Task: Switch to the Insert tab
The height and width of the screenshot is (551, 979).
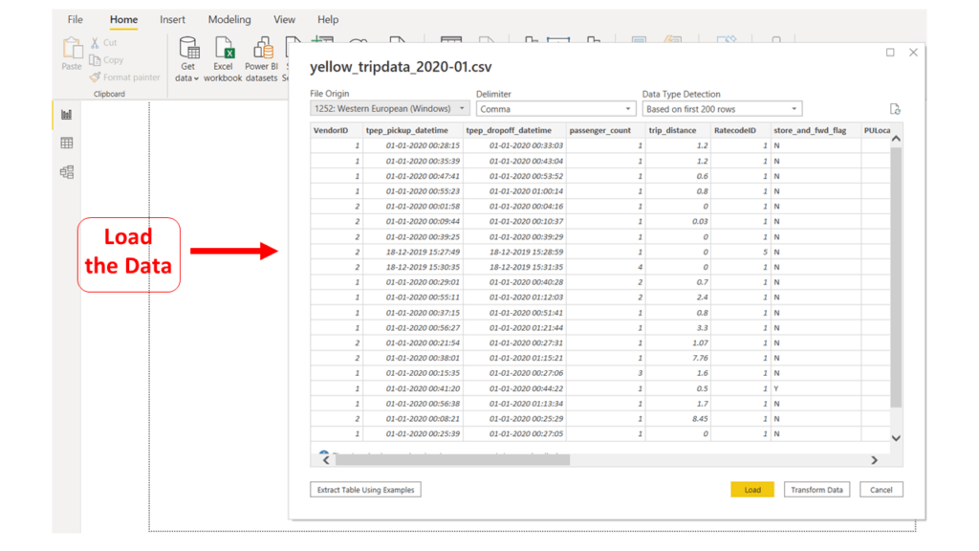Action: coord(172,19)
